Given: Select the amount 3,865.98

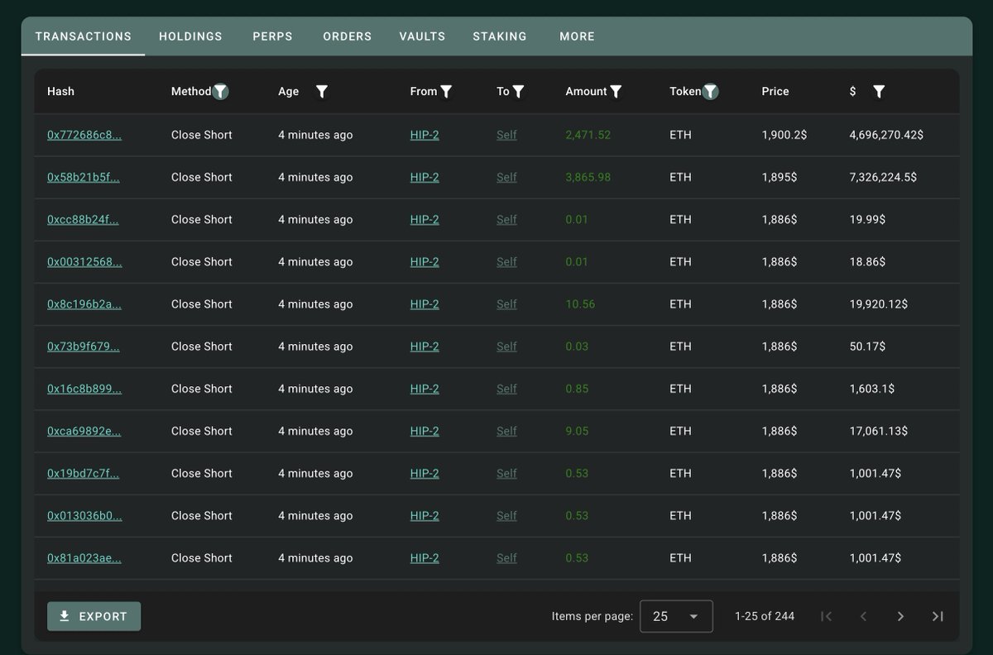Looking at the screenshot, I should tap(588, 177).
